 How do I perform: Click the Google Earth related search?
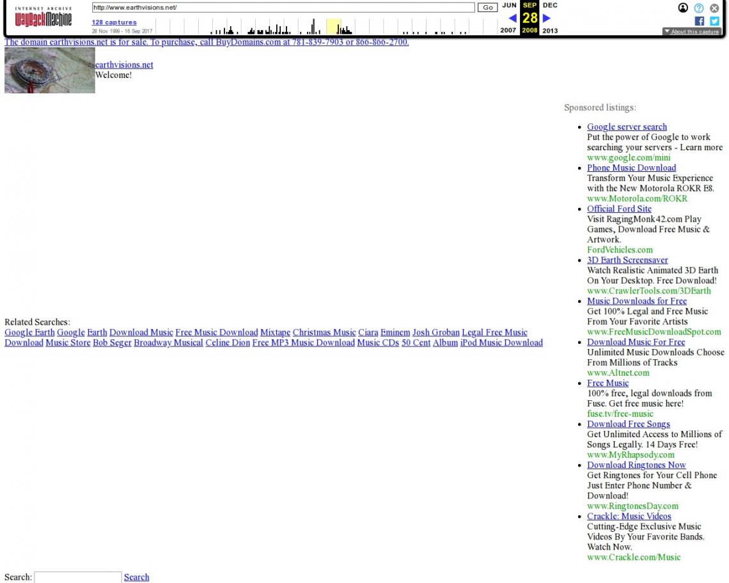pyautogui.click(x=29, y=332)
